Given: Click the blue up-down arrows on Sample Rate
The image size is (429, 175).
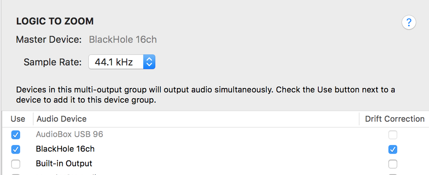Looking at the screenshot, I should coord(149,62).
